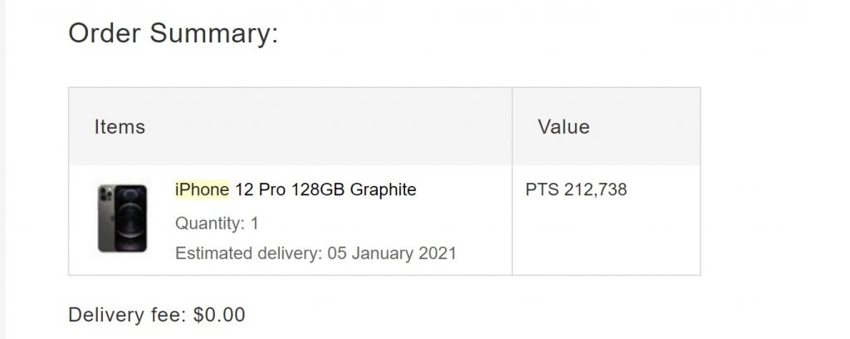The width and height of the screenshot is (850, 339).
Task: Click the date 05 January 2021
Action: click(392, 253)
